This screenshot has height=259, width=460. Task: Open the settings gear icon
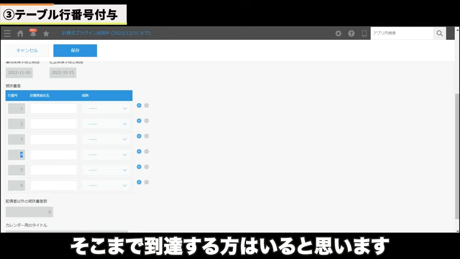[x=338, y=33]
